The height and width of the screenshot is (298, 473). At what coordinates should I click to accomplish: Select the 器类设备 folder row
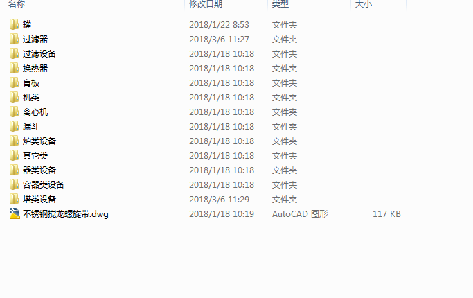(x=205, y=170)
